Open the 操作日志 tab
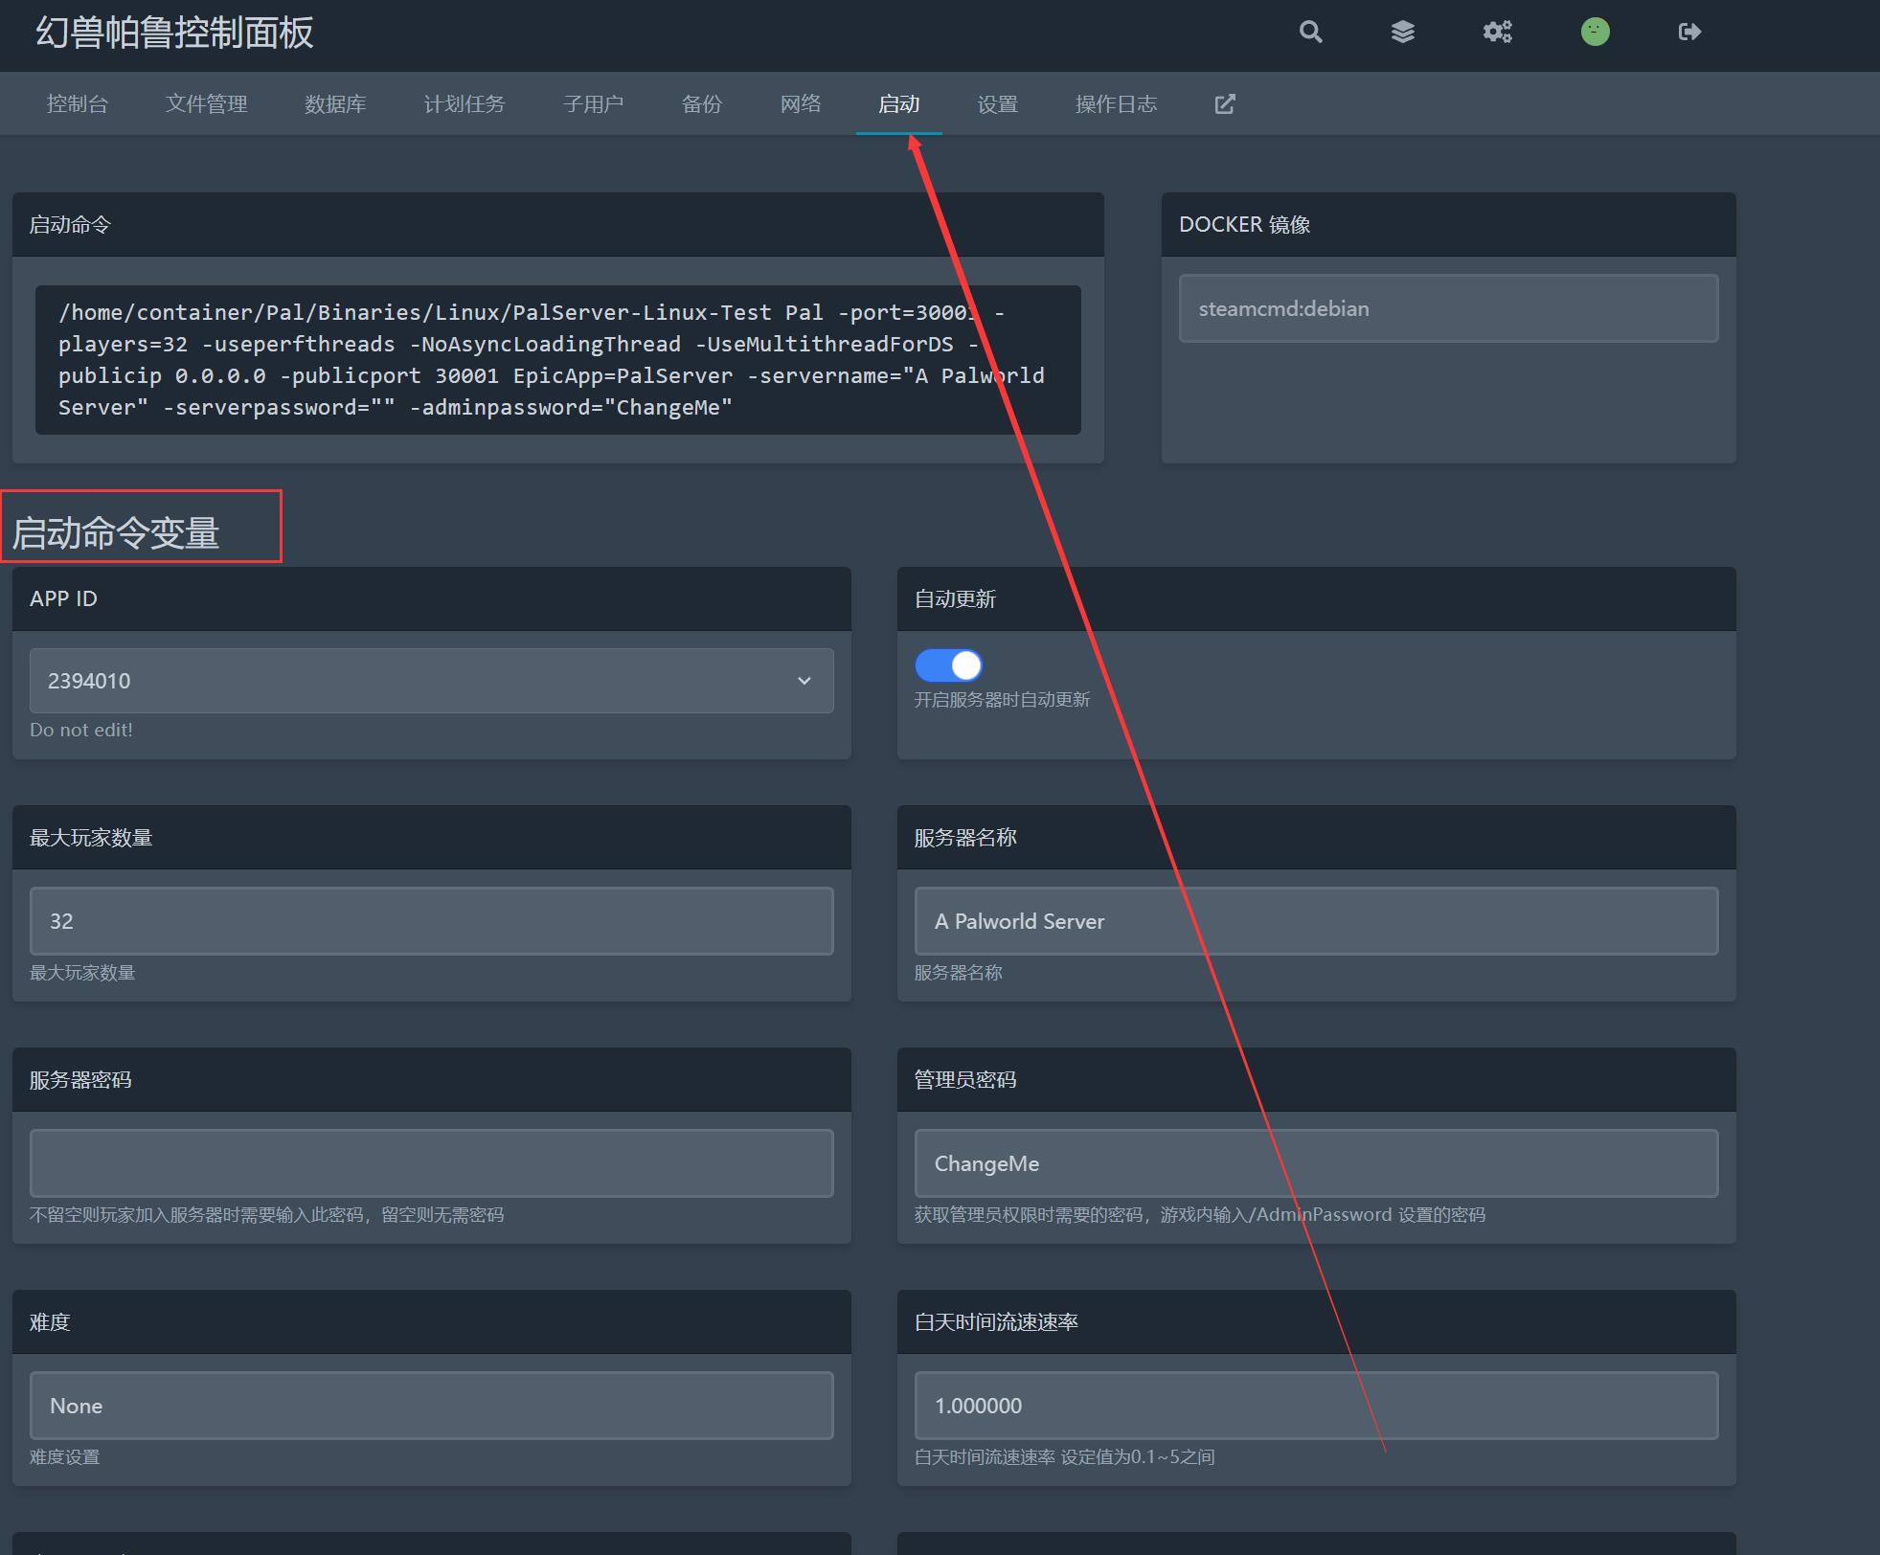1880x1555 pixels. 1117,103
